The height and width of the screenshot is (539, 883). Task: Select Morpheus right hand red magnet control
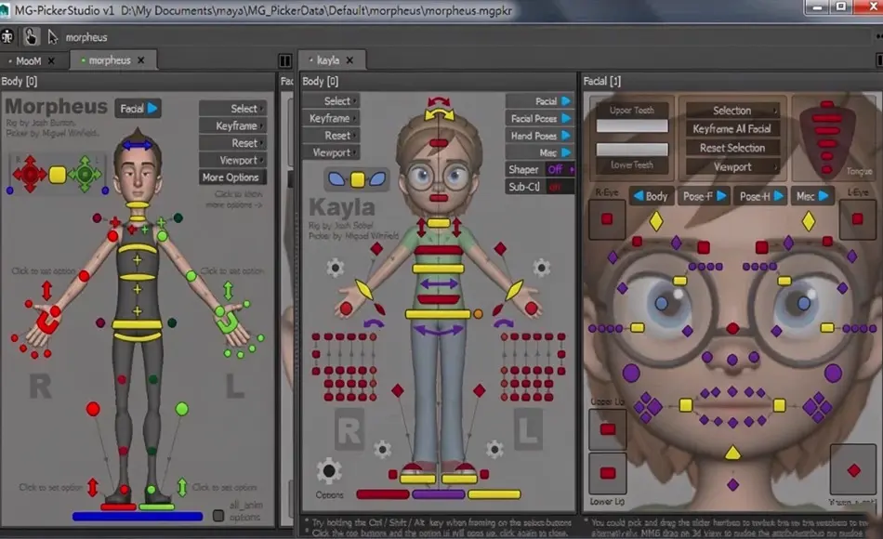tap(47, 322)
